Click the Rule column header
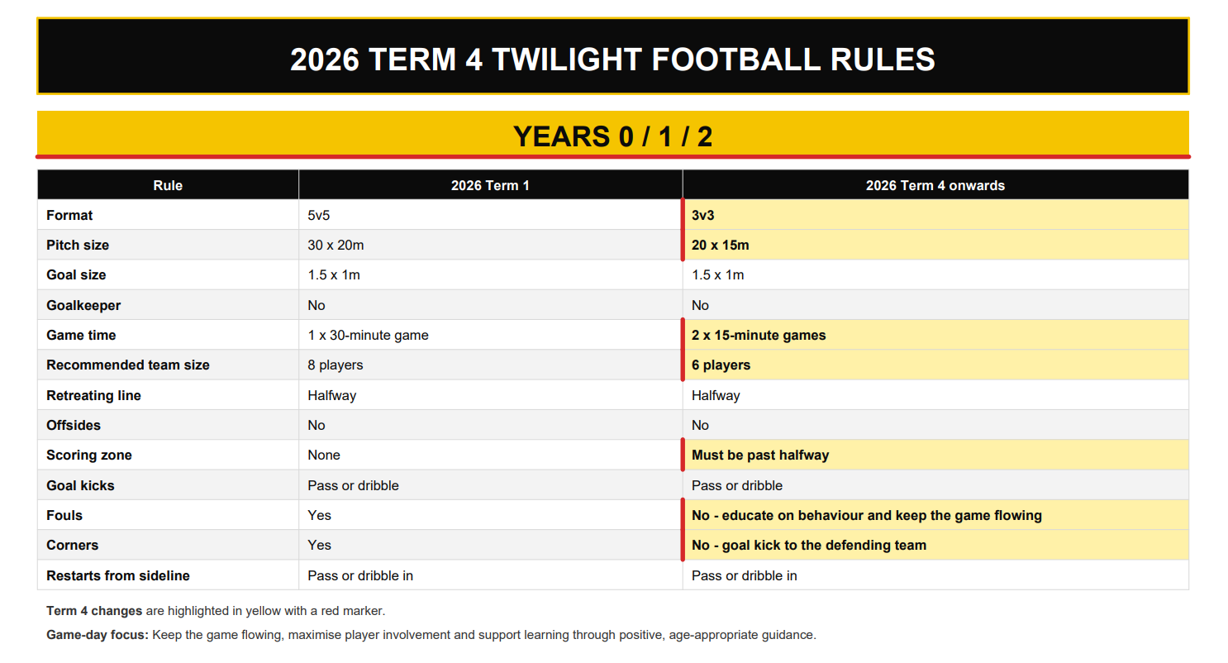Image resolution: width=1228 pixels, height=663 pixels. tap(168, 185)
